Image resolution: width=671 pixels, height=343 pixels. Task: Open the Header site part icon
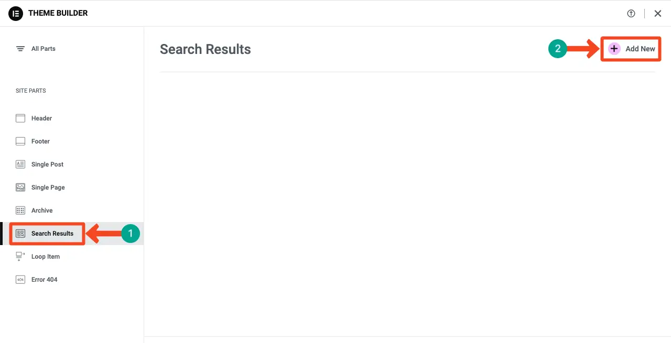(20, 118)
